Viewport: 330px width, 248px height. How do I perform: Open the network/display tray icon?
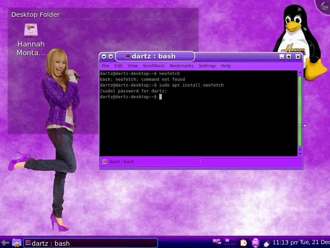coord(217,242)
